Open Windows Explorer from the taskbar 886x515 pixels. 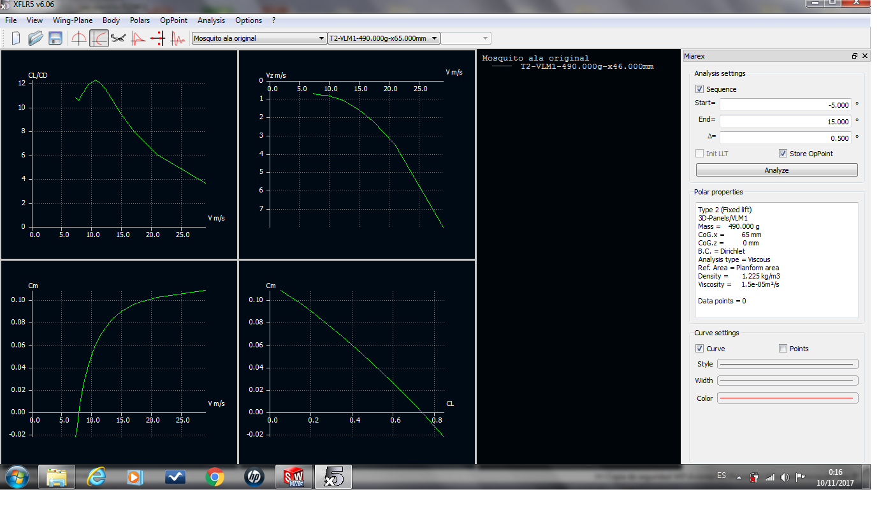click(x=57, y=477)
